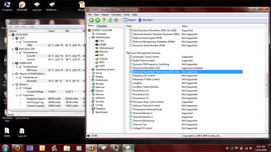This screenshot has height=152, width=271.
Task: Open the DirectX tree category
Action: click(x=99, y=91)
